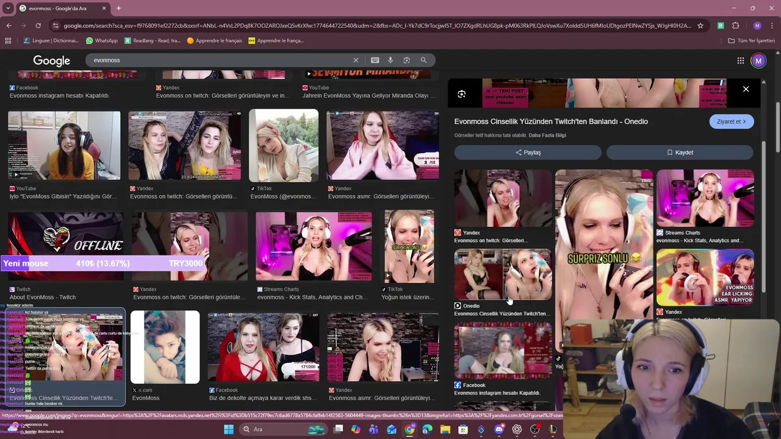Bookmark this page with the star icon
The width and height of the screenshot is (781, 439).
700,26
